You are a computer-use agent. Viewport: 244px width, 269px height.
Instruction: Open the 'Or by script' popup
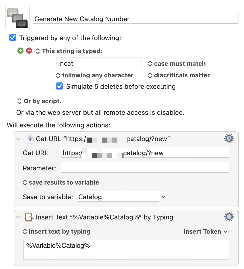(x=39, y=101)
